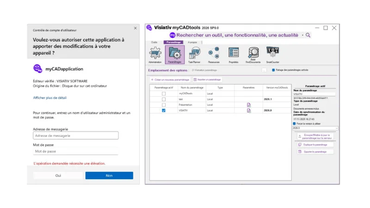370x208 pixels.
Task: Toggle 'Forcer la version à utiliser' checkbox
Action: click(x=294, y=123)
